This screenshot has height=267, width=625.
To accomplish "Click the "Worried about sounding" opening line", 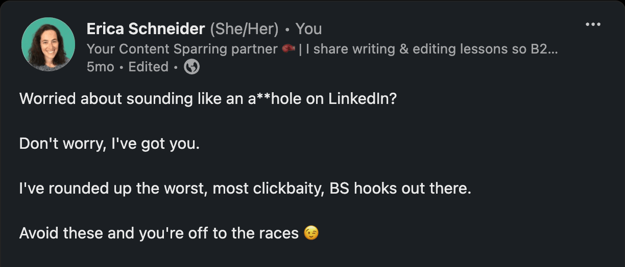I will pyautogui.click(x=208, y=98).
